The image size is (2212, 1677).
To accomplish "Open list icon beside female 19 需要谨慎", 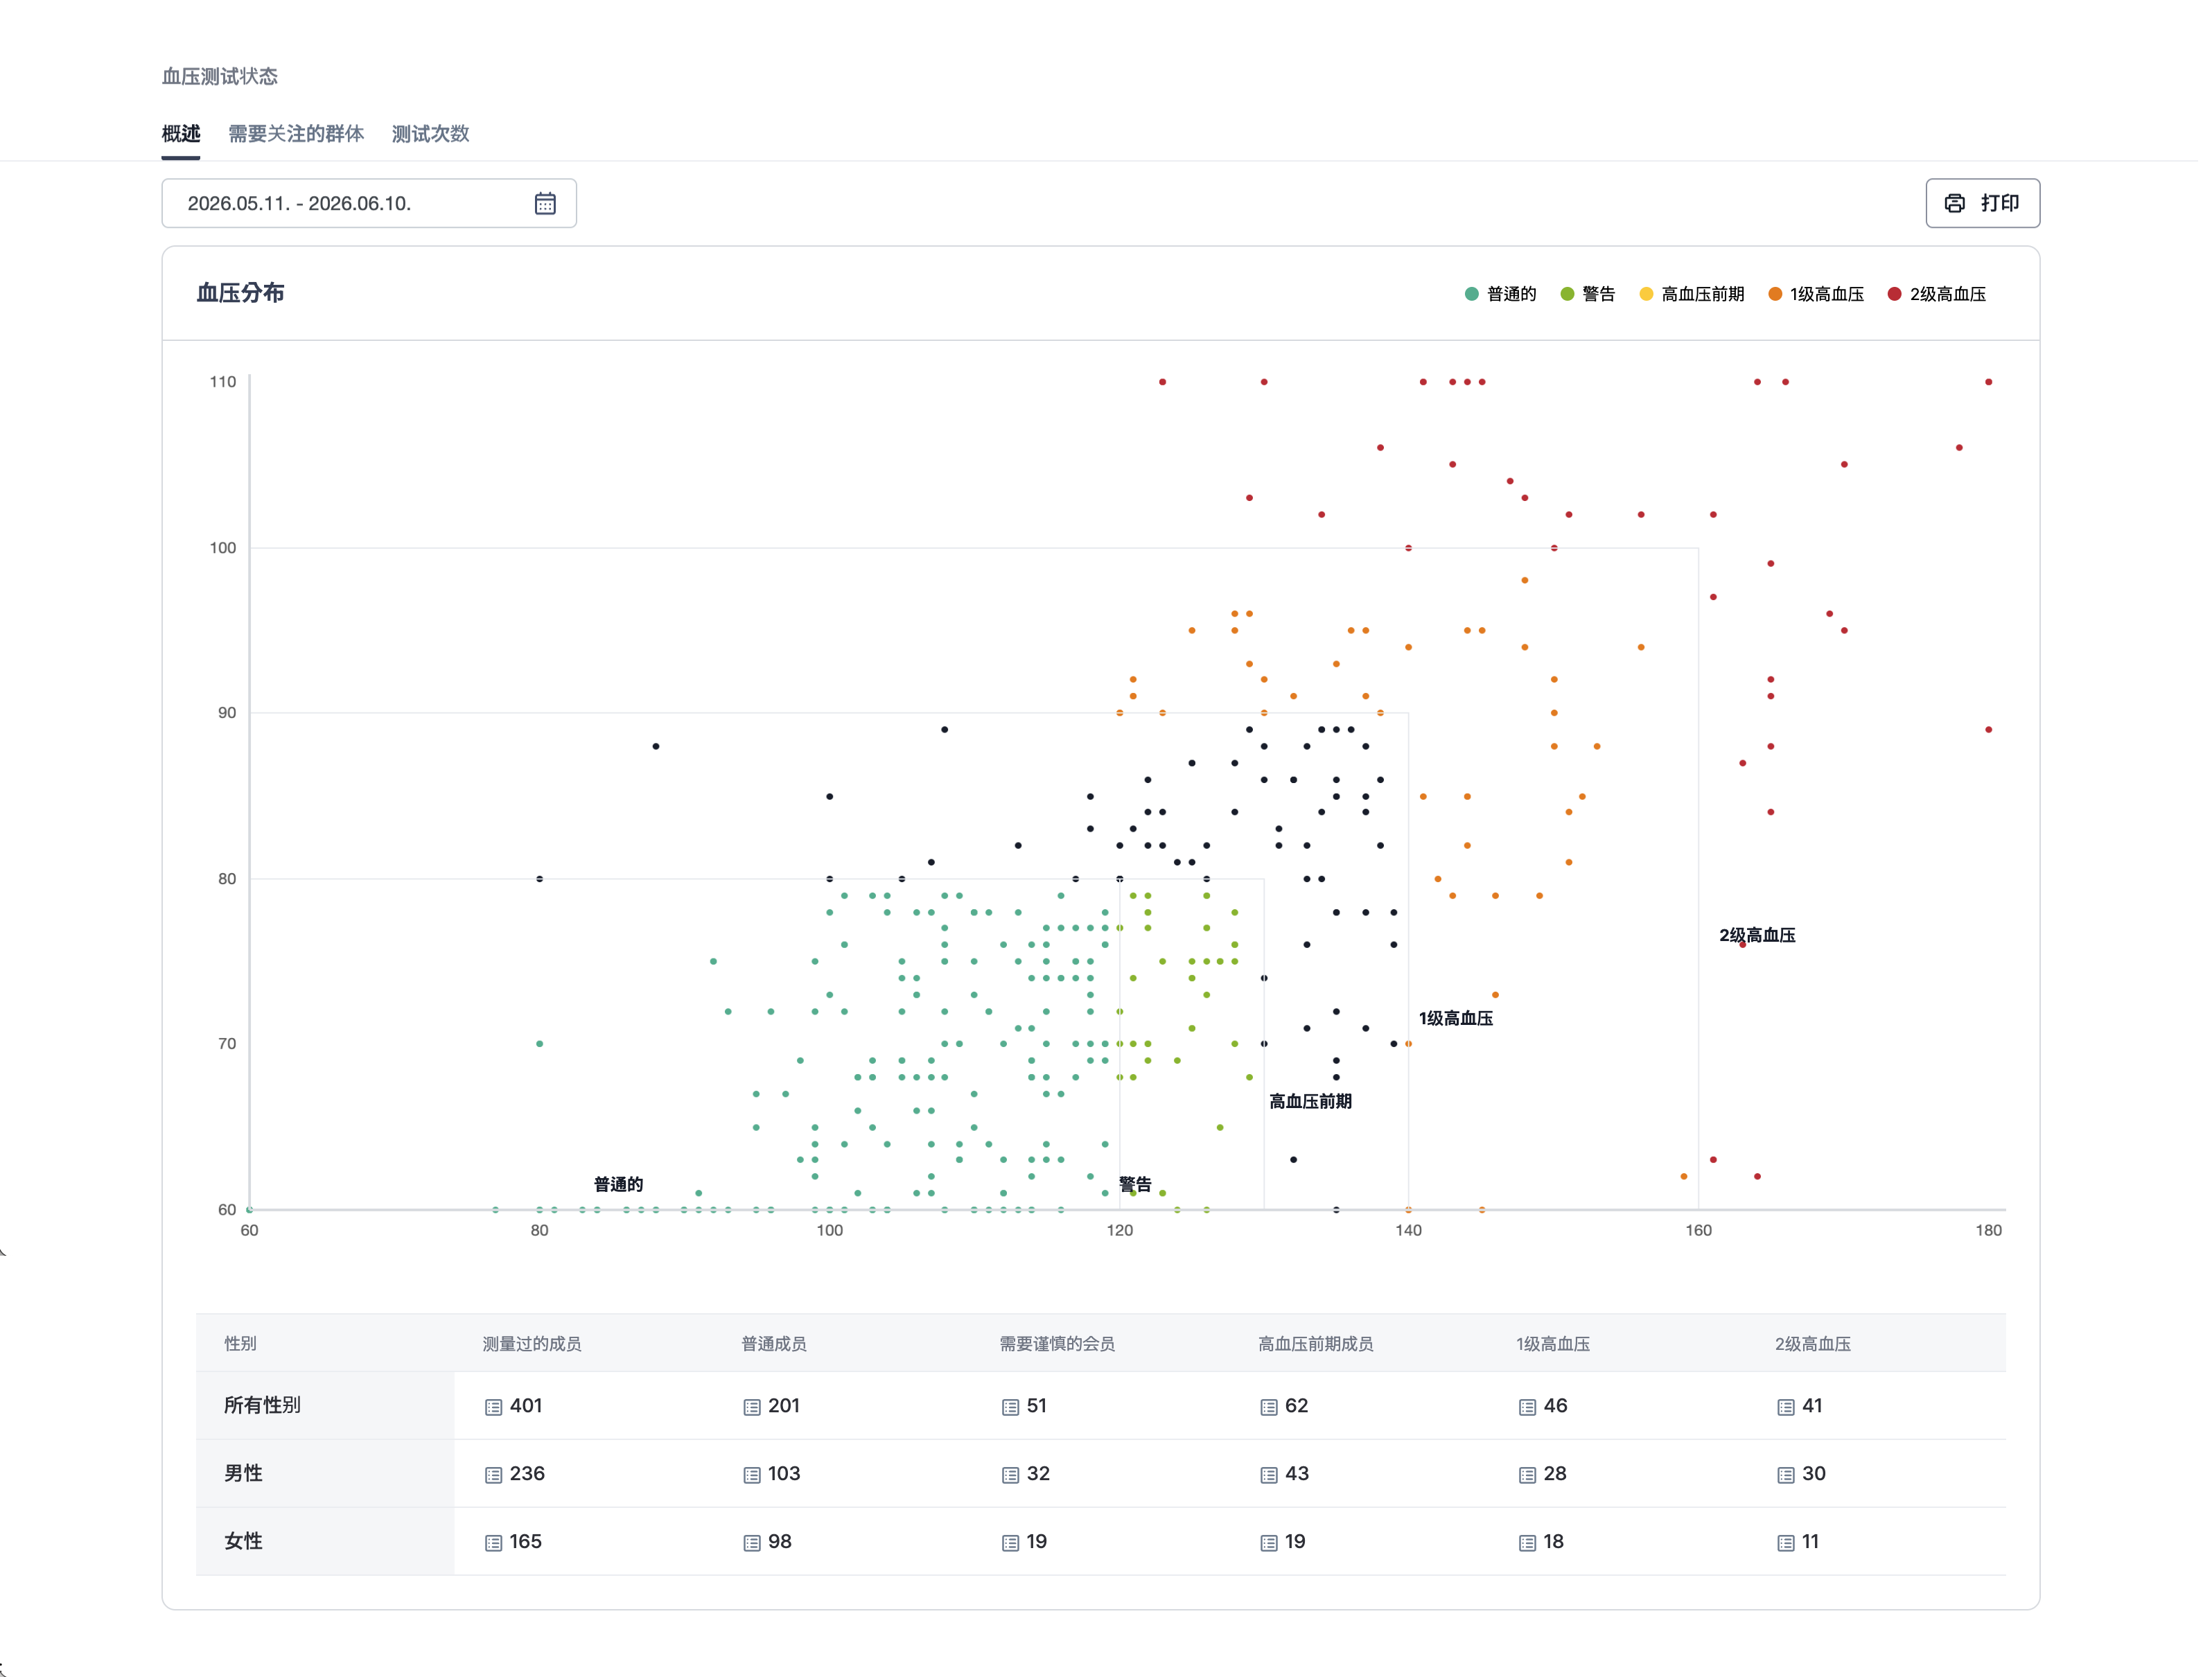I will pos(1010,1543).
